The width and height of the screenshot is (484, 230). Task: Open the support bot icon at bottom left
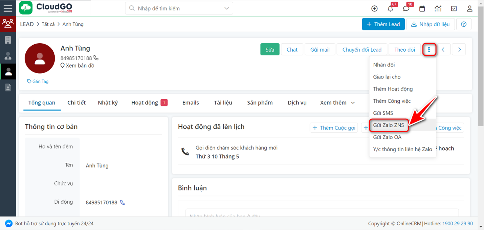tap(9, 223)
